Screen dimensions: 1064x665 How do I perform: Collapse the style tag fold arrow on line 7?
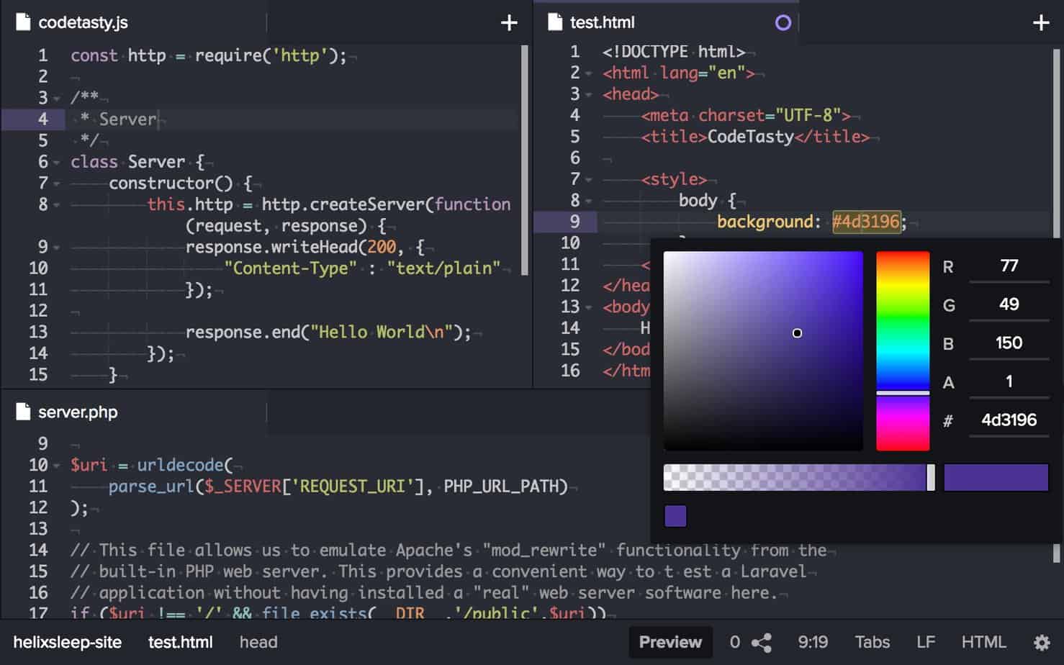[589, 180]
